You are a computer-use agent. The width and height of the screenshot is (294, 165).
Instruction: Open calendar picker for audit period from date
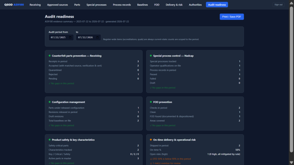[x=70, y=37]
